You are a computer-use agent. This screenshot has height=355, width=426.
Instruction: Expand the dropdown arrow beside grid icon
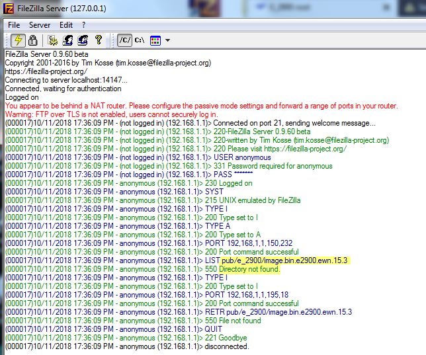tap(167, 40)
